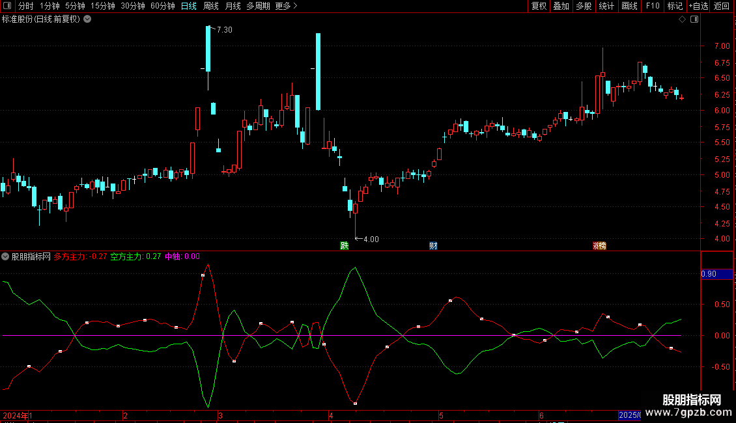Select the 60分钟 period
The image size is (736, 423).
(162, 6)
